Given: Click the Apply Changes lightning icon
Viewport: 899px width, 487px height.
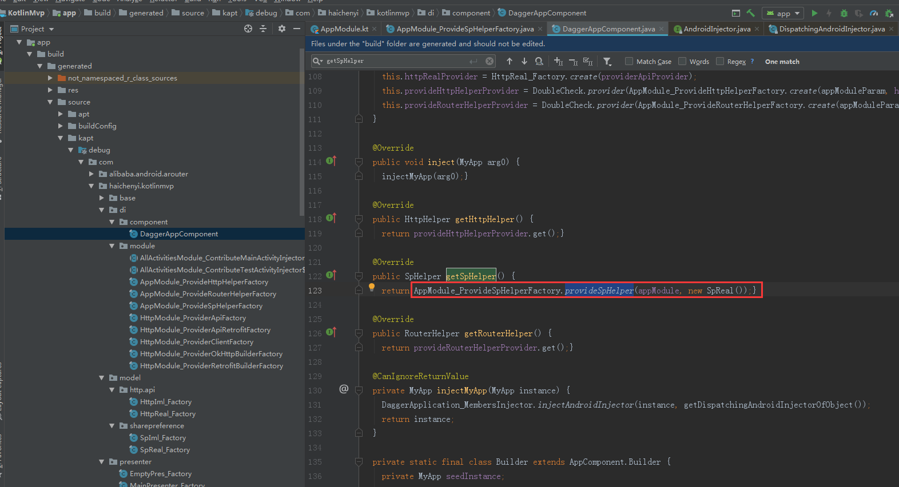Looking at the screenshot, I should (829, 13).
